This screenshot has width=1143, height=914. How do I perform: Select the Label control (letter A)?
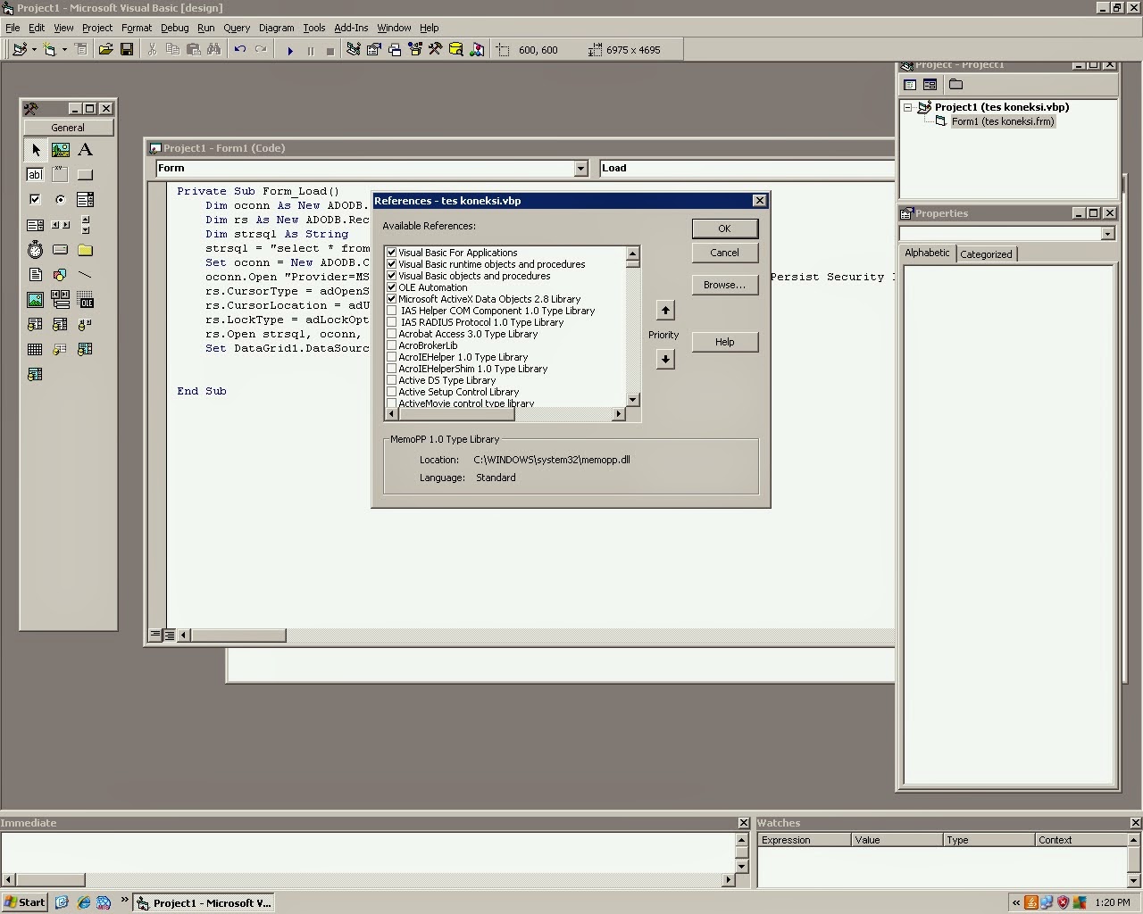coord(85,150)
